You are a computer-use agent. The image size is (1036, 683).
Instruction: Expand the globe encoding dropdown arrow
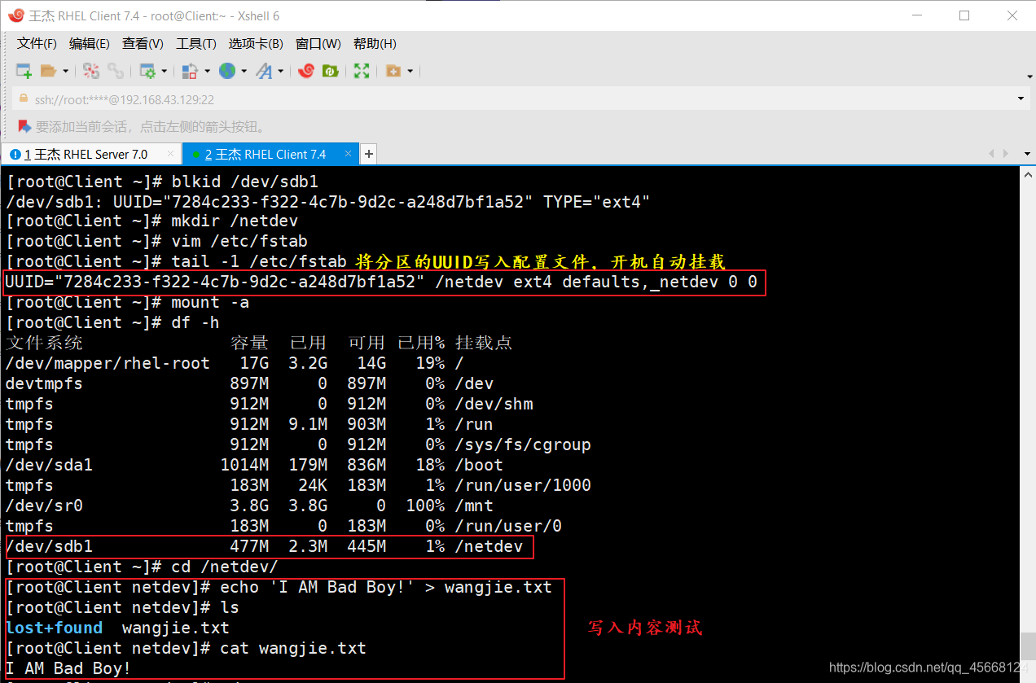[243, 72]
